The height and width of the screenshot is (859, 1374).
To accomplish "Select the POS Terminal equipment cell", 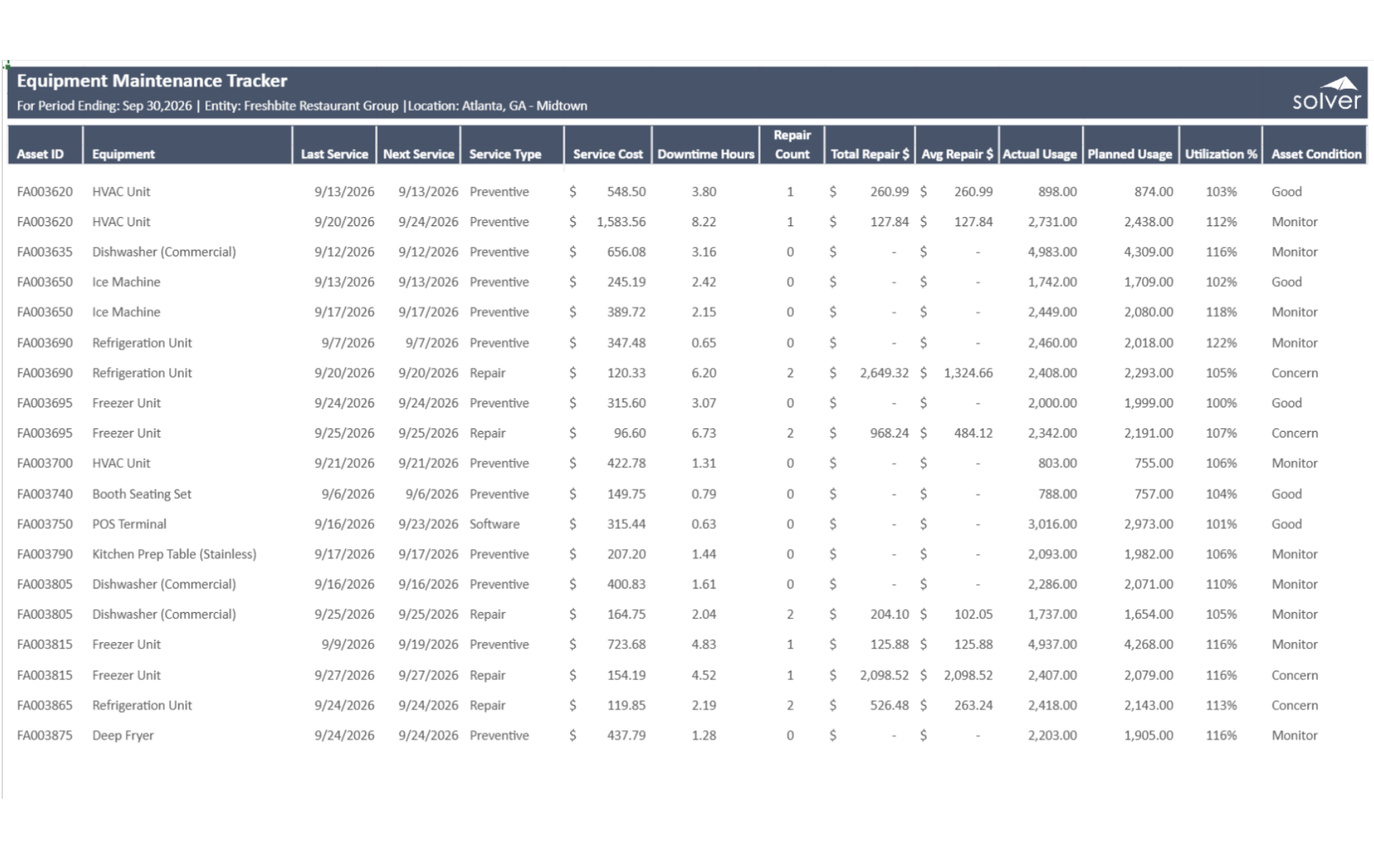I will [129, 524].
